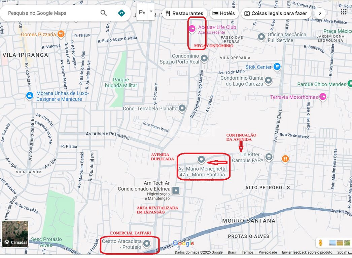Click the Cestto Atacadista location pin

pos(146,244)
